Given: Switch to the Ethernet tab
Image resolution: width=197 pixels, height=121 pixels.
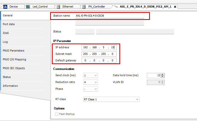Looking at the screenshot, I should coord(68,7).
